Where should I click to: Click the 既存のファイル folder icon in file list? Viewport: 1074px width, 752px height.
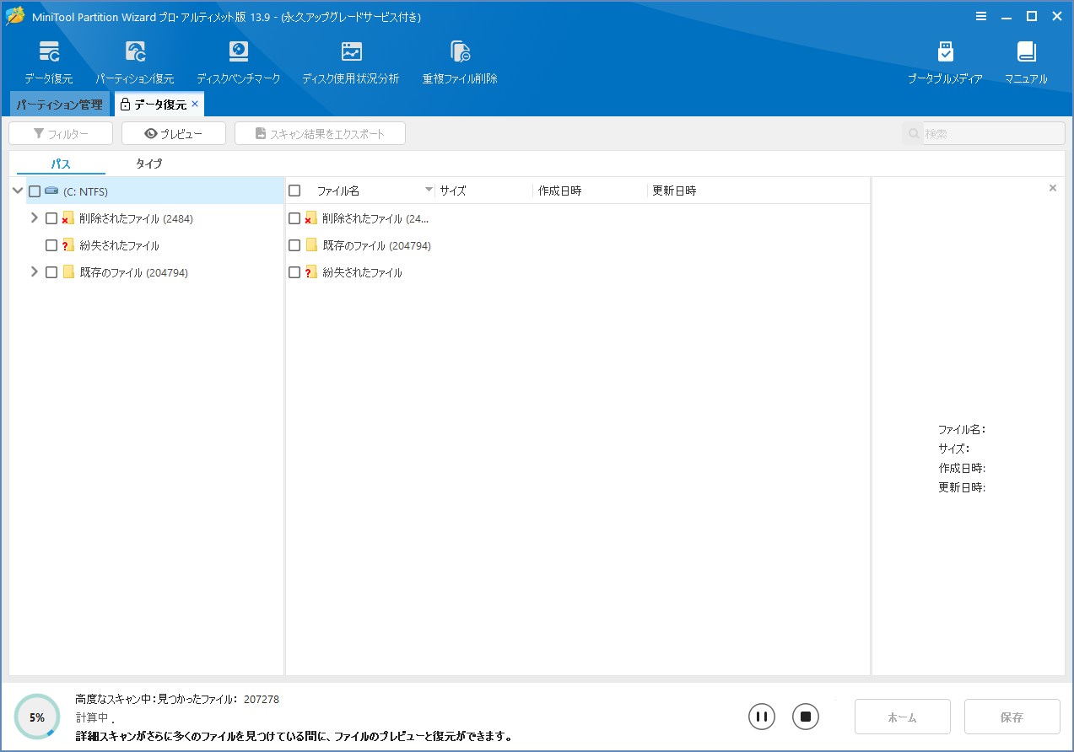point(311,245)
